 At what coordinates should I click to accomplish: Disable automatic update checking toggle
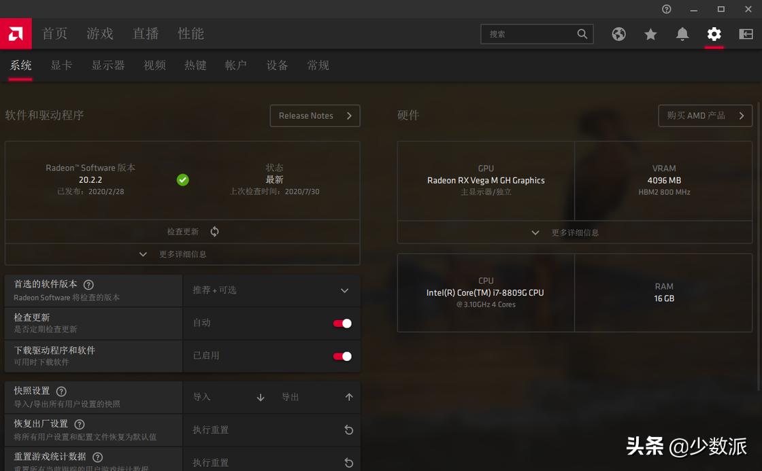[342, 324]
